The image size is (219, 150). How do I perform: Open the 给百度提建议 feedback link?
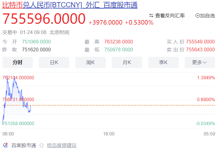tap(62, 145)
